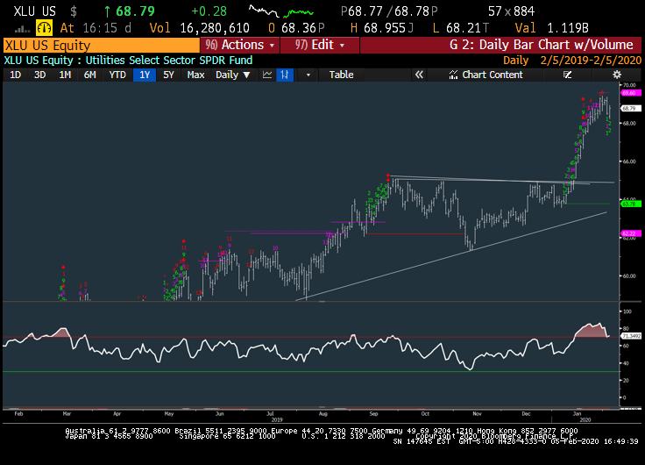Click the volume value 16,280,610
This screenshot has width=645, height=465.
[215, 28]
